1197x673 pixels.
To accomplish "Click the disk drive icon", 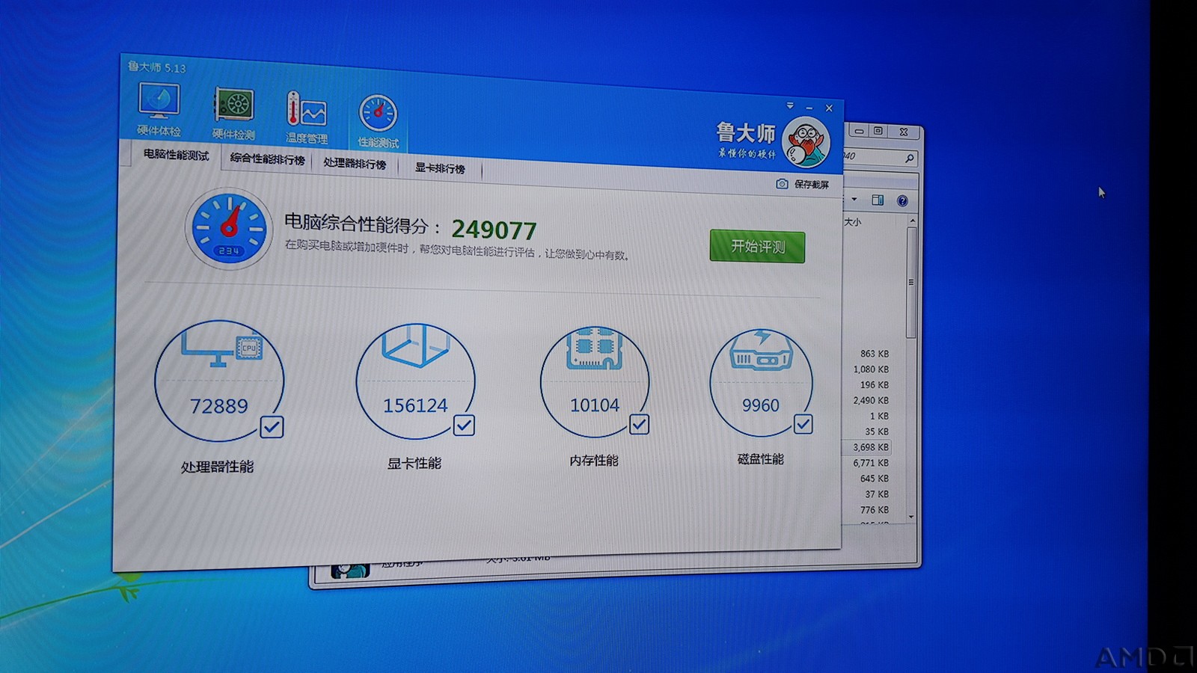I will 761,349.
